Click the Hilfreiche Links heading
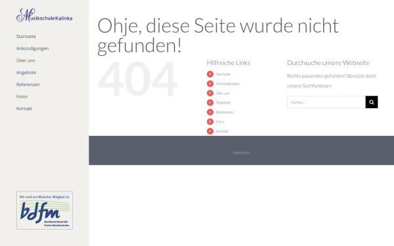 [229, 63]
